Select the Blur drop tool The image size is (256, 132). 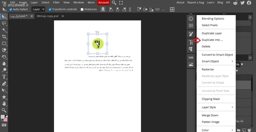(4, 63)
